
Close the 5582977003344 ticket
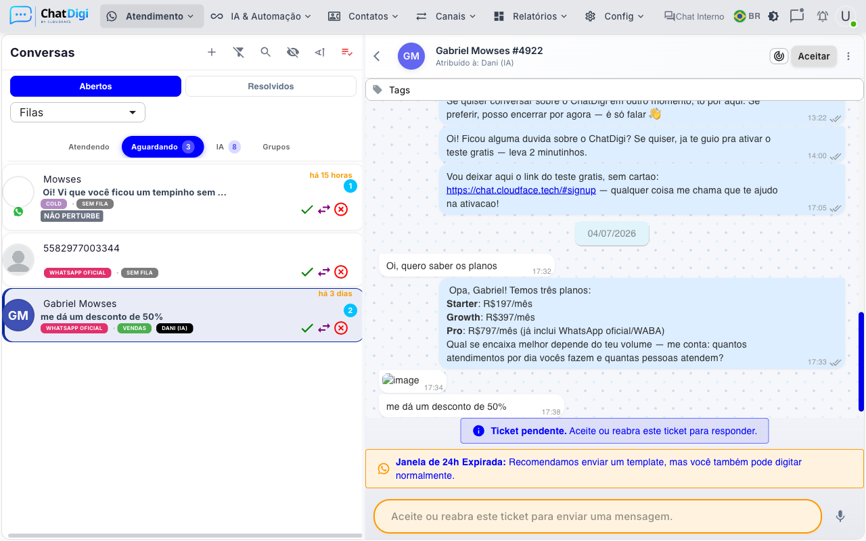click(341, 272)
